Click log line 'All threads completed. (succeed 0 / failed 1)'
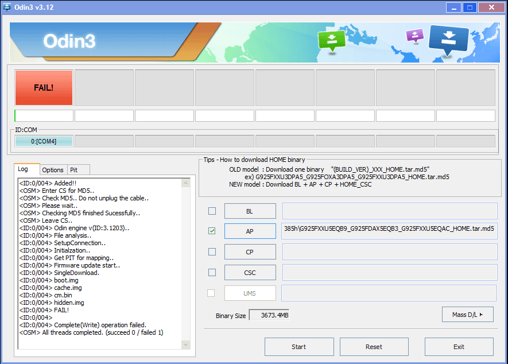The height and width of the screenshot is (364, 508). point(91,332)
